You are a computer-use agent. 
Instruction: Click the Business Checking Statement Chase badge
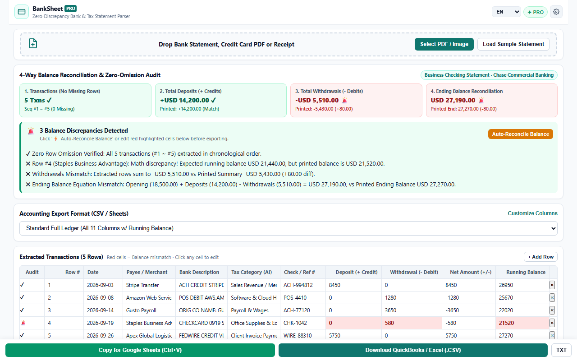[489, 75]
